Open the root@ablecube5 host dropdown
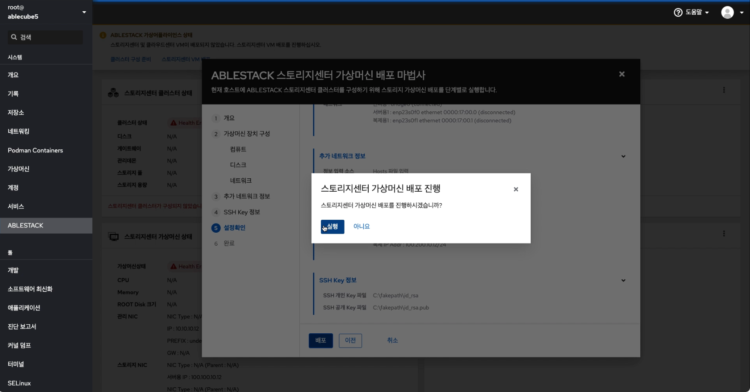The image size is (750, 392). point(46,12)
